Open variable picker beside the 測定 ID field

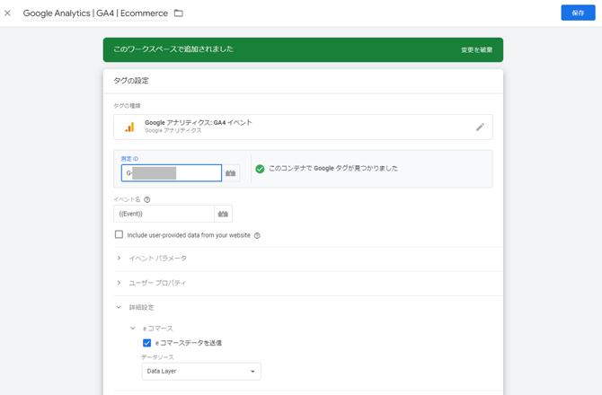pos(231,172)
